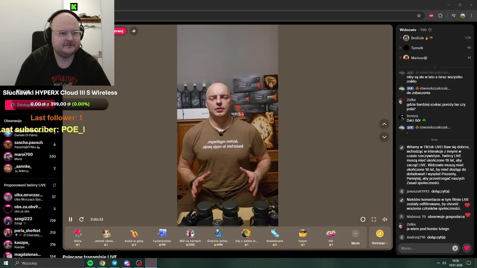This screenshot has height=268, width=477.
Task: Open kaszpe_ suggested live
Action: 31,244
